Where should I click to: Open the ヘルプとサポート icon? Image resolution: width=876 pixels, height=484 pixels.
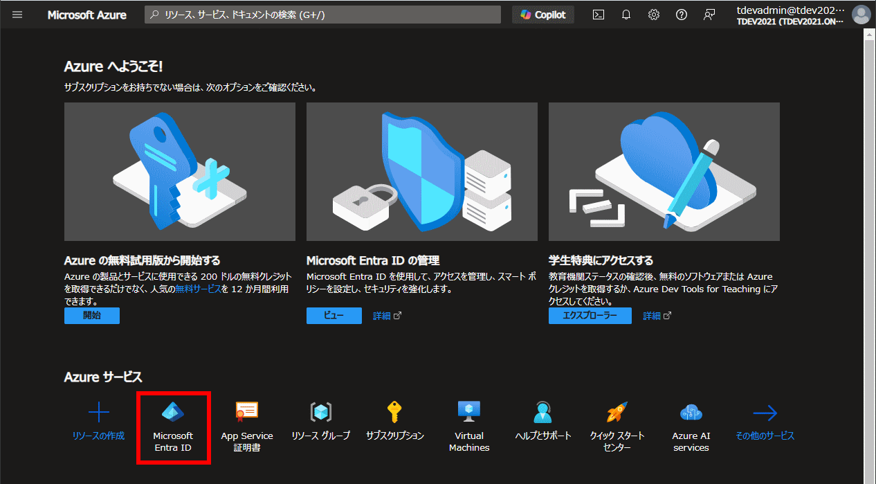(543, 412)
